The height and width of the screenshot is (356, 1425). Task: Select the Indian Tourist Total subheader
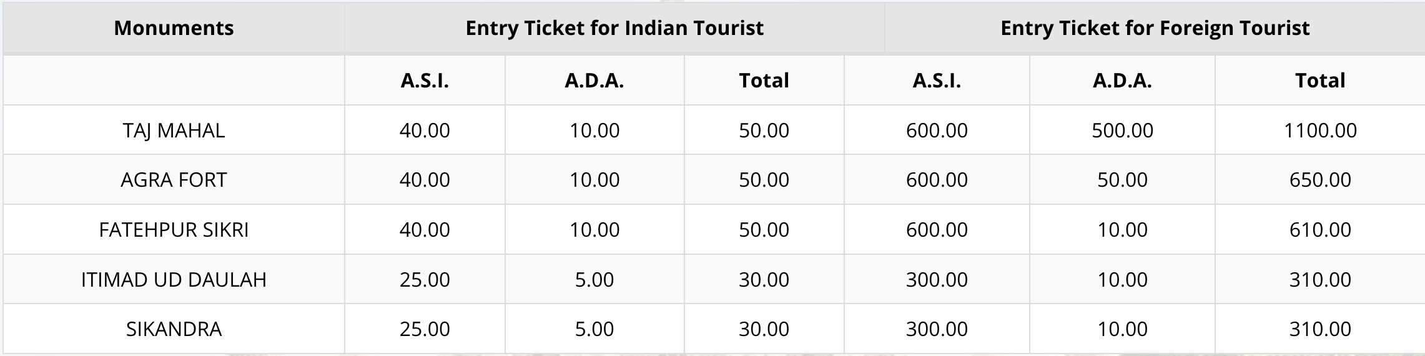pyautogui.click(x=764, y=80)
